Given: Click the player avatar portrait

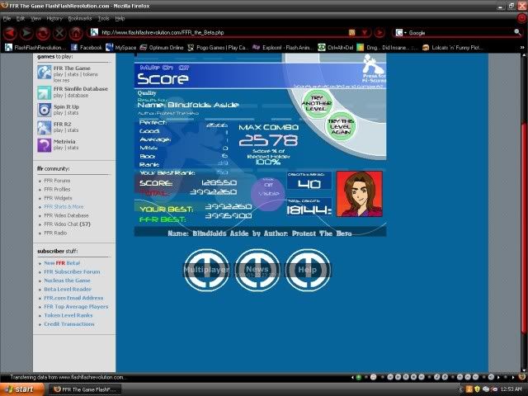Looking at the screenshot, I should [x=359, y=194].
